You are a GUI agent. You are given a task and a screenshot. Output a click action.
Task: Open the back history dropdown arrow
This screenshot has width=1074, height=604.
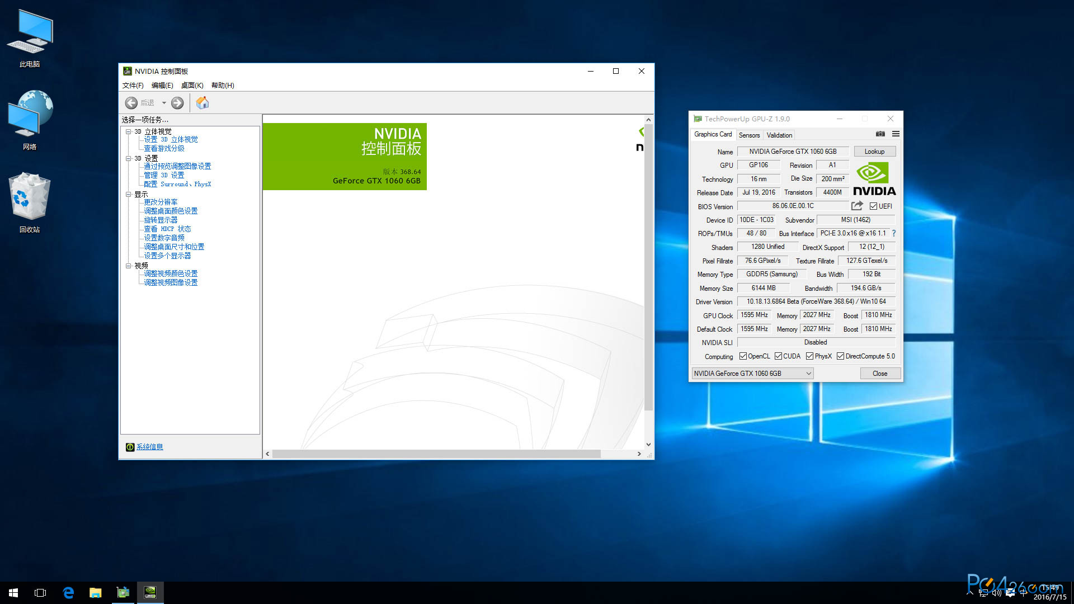coord(164,103)
